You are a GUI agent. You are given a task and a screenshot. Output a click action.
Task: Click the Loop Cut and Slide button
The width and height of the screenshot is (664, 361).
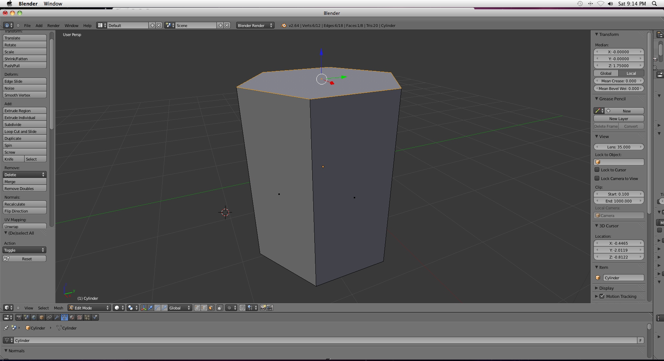[x=25, y=131]
